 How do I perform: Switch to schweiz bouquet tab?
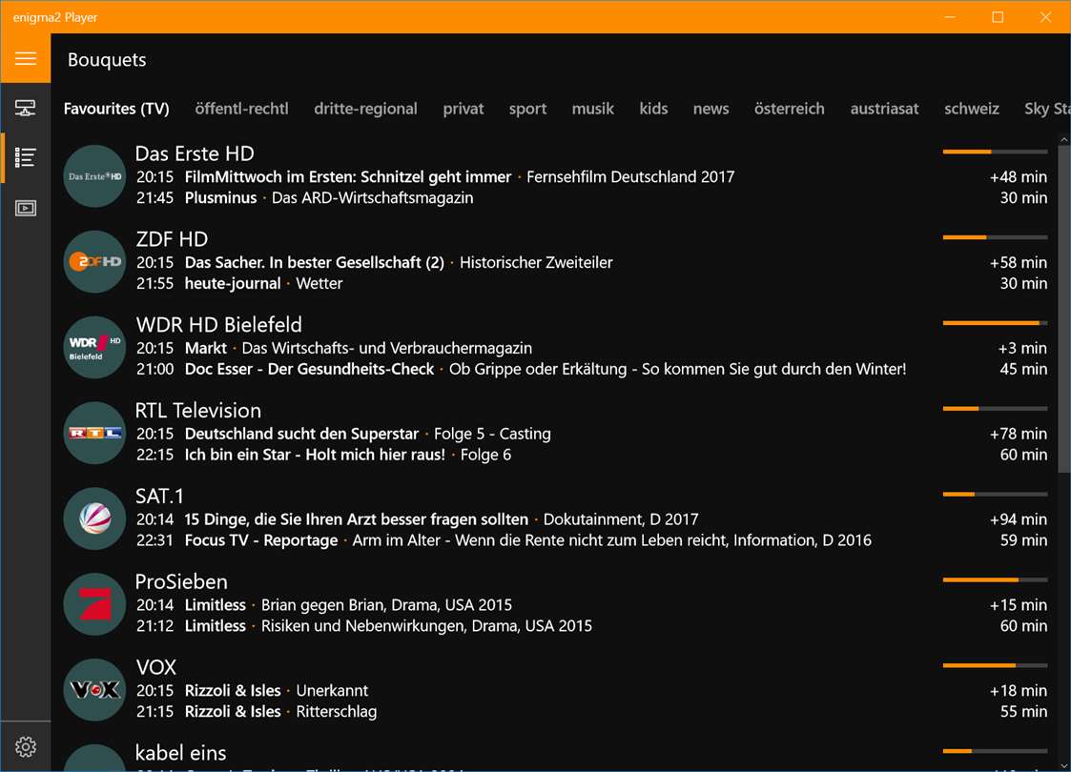click(971, 109)
